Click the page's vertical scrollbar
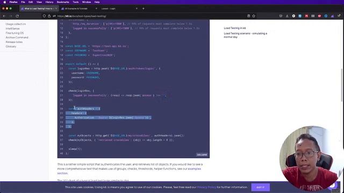The image size is (344, 193). click(x=342, y=85)
